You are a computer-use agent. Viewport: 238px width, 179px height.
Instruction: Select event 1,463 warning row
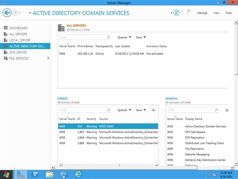[x=108, y=132]
